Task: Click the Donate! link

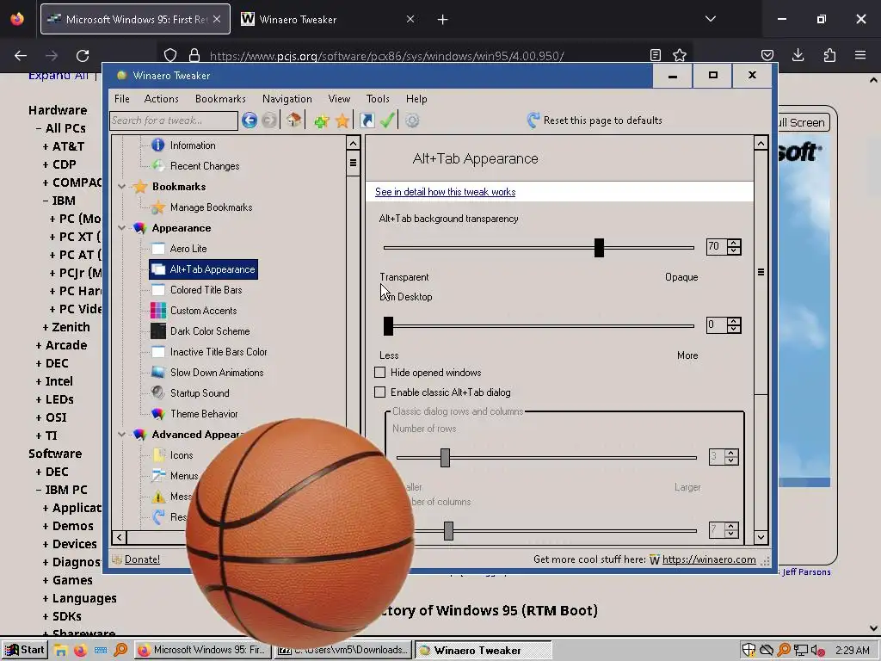Action: [142, 559]
